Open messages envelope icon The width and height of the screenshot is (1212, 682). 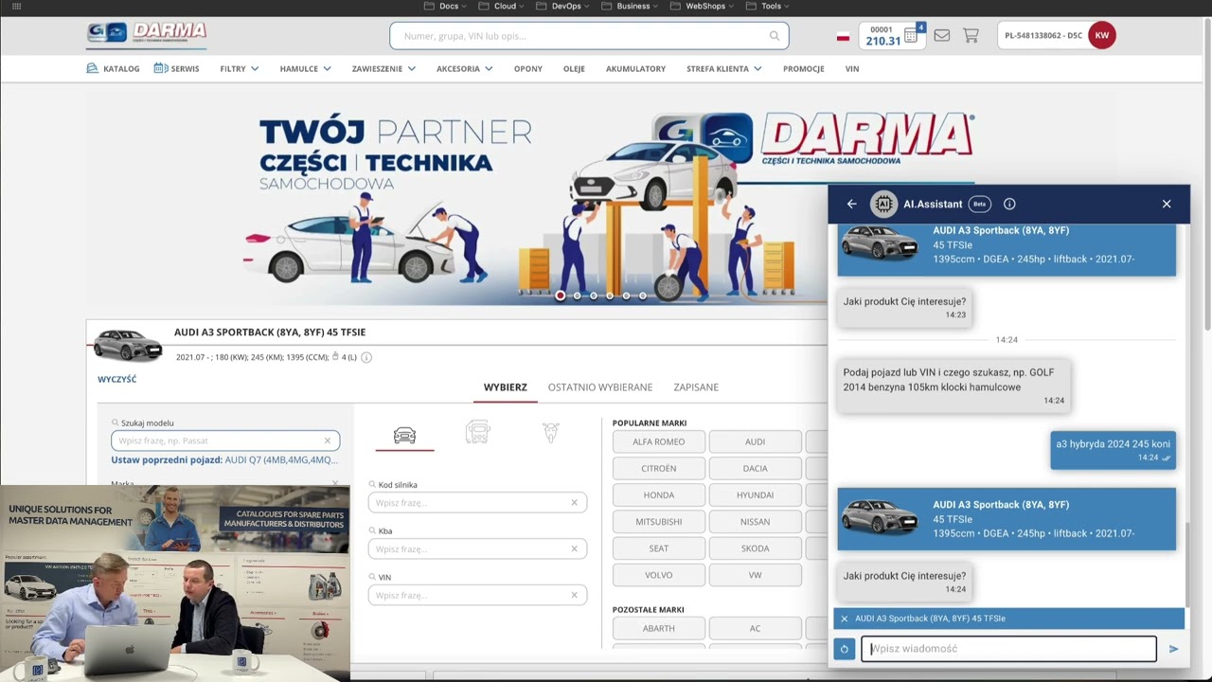(x=941, y=36)
